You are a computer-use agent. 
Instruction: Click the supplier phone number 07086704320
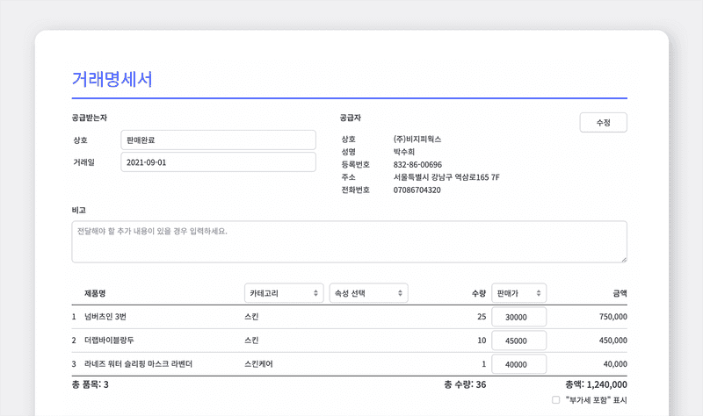pos(417,190)
